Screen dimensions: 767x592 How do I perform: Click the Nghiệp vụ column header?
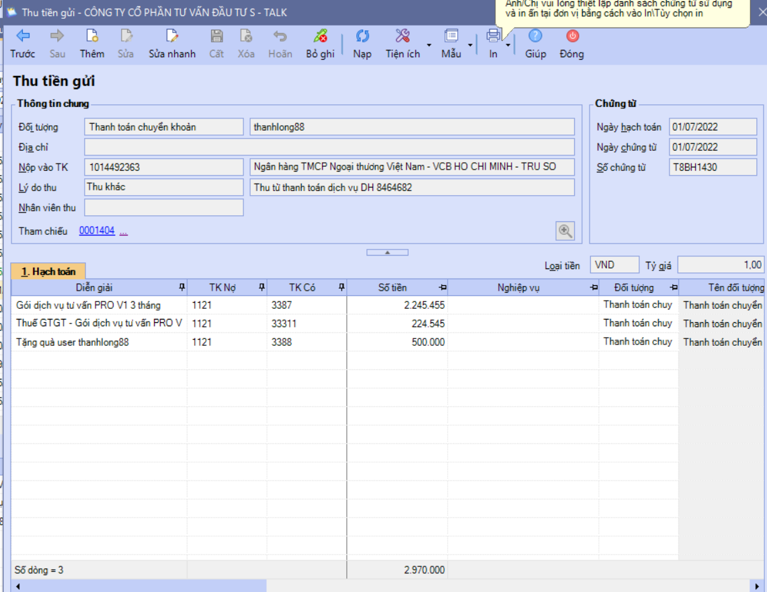click(x=518, y=287)
